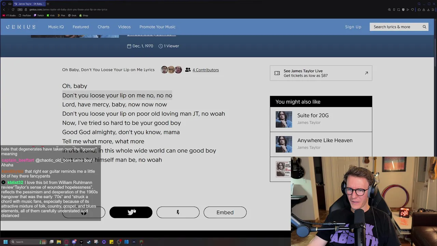
Task: Share lyrics via Twitter bird button
Action: pos(131,212)
